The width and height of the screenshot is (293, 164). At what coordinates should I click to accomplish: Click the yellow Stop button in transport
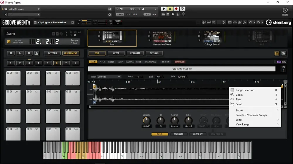(170, 9)
